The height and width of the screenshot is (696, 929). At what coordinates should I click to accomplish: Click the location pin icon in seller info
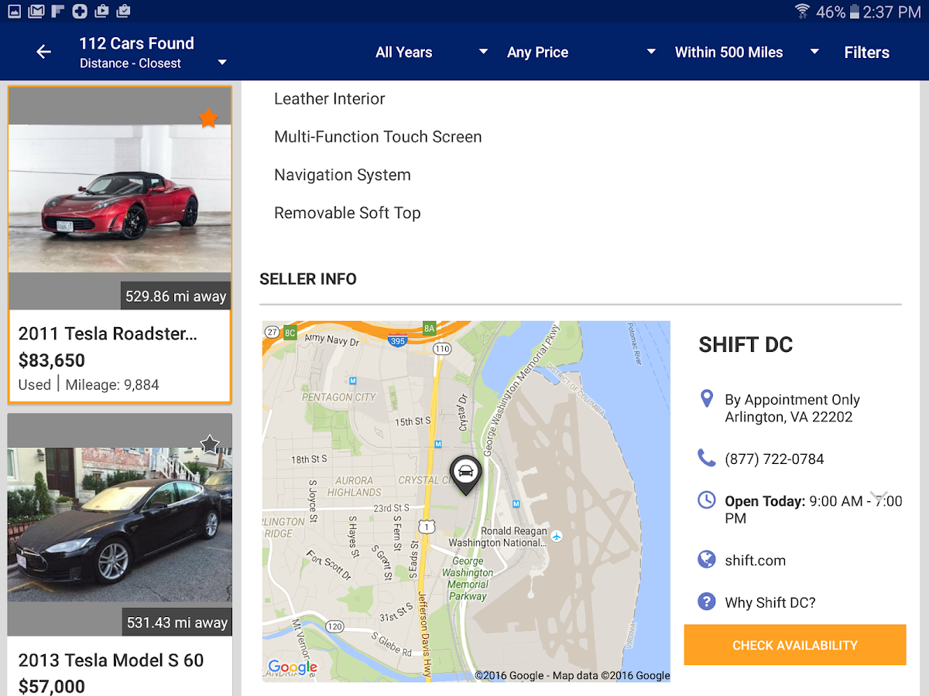[706, 398]
